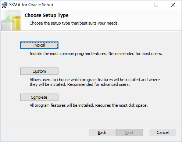Choose the Custom installation button
The width and height of the screenshot is (182, 142).
(39, 71)
